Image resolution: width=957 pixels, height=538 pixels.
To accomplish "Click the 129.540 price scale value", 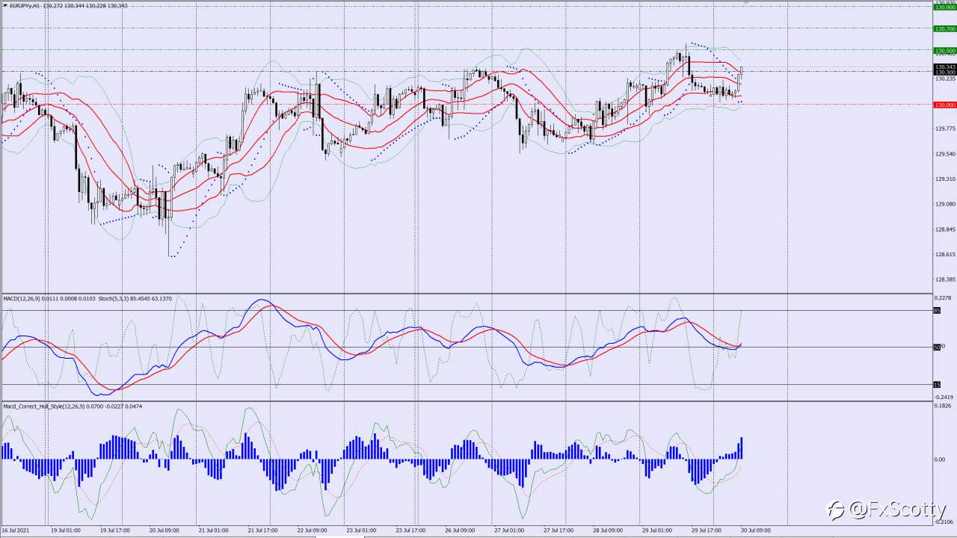I will (945, 154).
